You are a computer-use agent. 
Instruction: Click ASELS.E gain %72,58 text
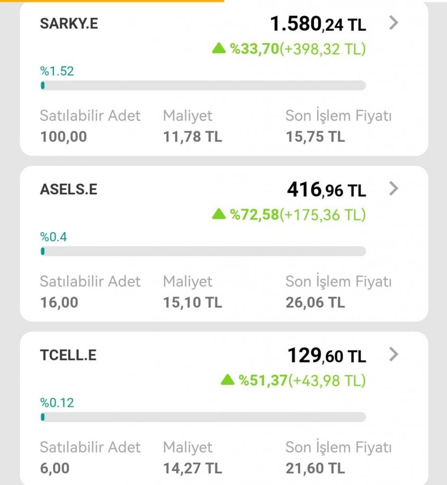click(255, 215)
